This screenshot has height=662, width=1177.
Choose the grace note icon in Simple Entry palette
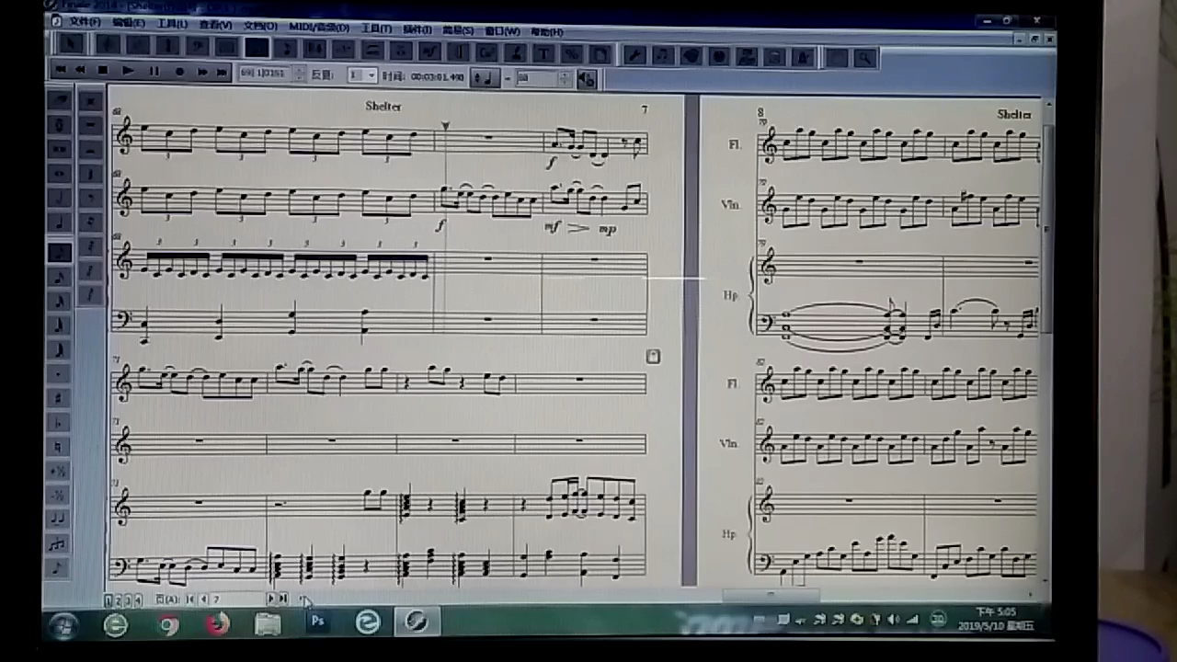[x=59, y=568]
